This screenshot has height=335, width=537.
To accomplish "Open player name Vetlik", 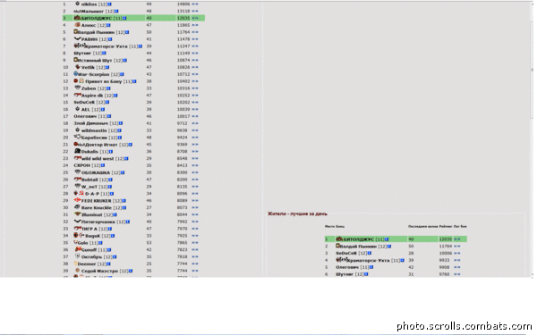I will coord(88,67).
